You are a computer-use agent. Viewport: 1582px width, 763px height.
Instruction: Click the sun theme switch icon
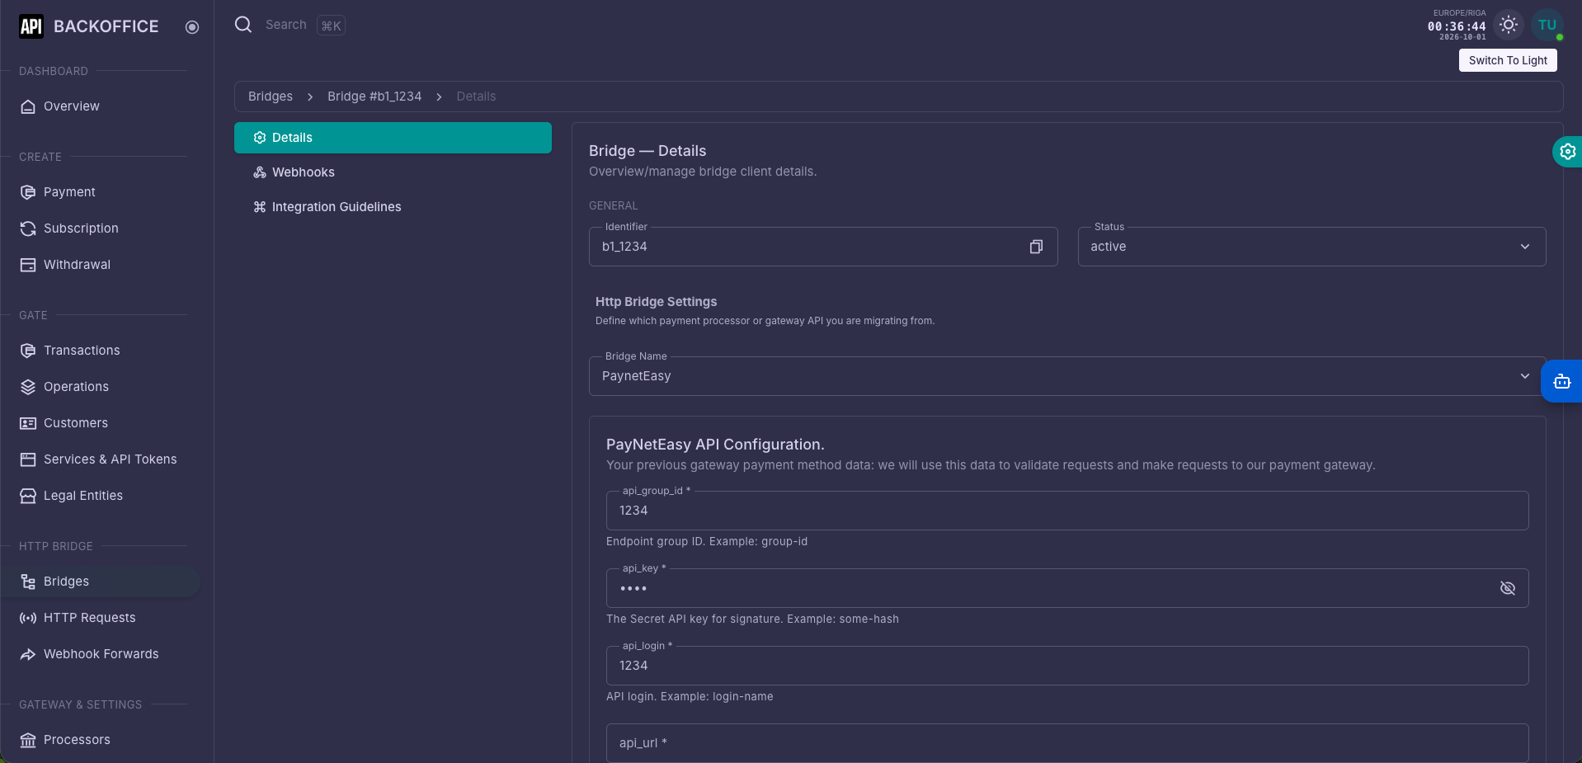tap(1509, 25)
